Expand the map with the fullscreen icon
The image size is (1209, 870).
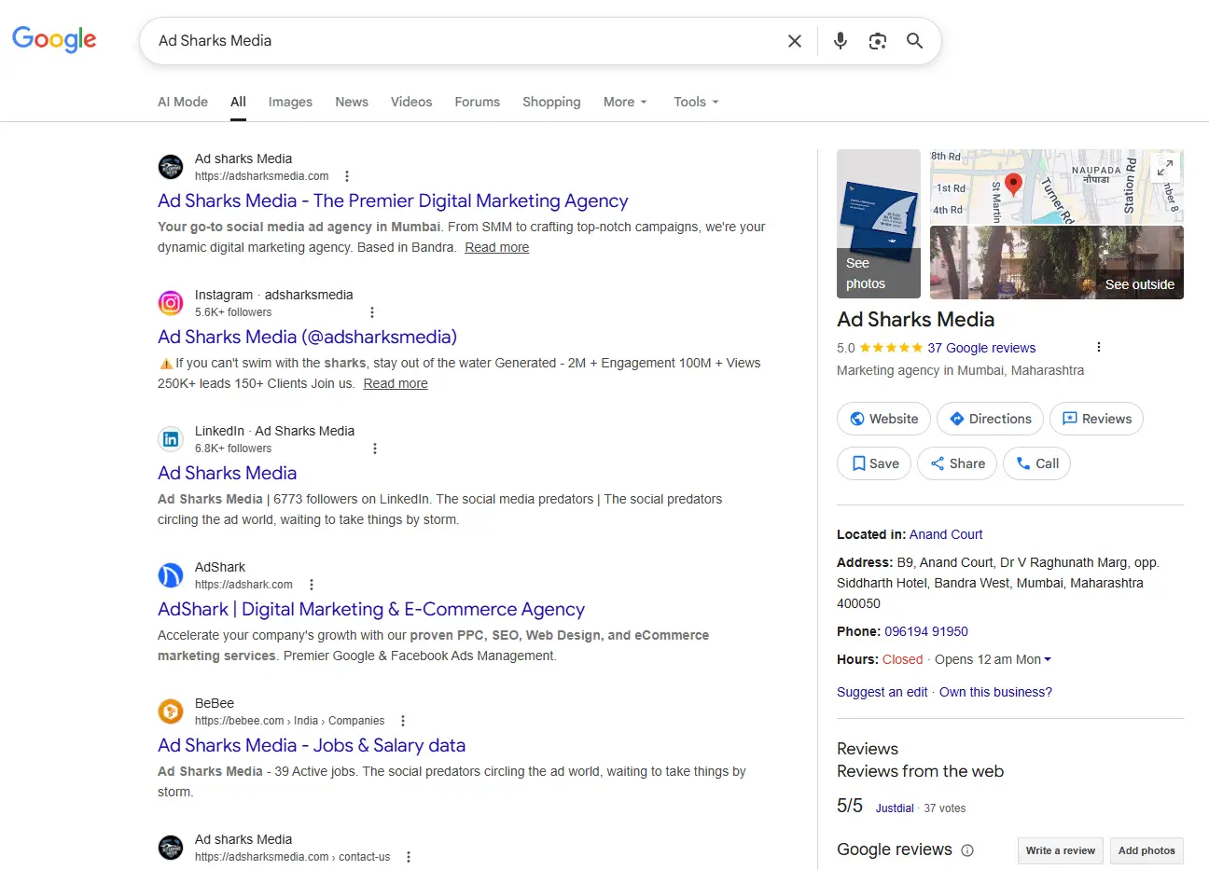pyautogui.click(x=1165, y=168)
